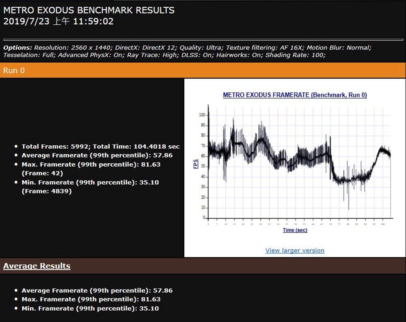The image size is (406, 322).
Task: Click the Options line starting with 'Resolution: 2560 x 1440'
Action: 203,47
